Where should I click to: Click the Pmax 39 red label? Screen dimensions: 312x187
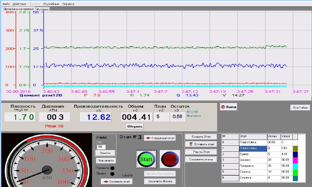coord(54,126)
